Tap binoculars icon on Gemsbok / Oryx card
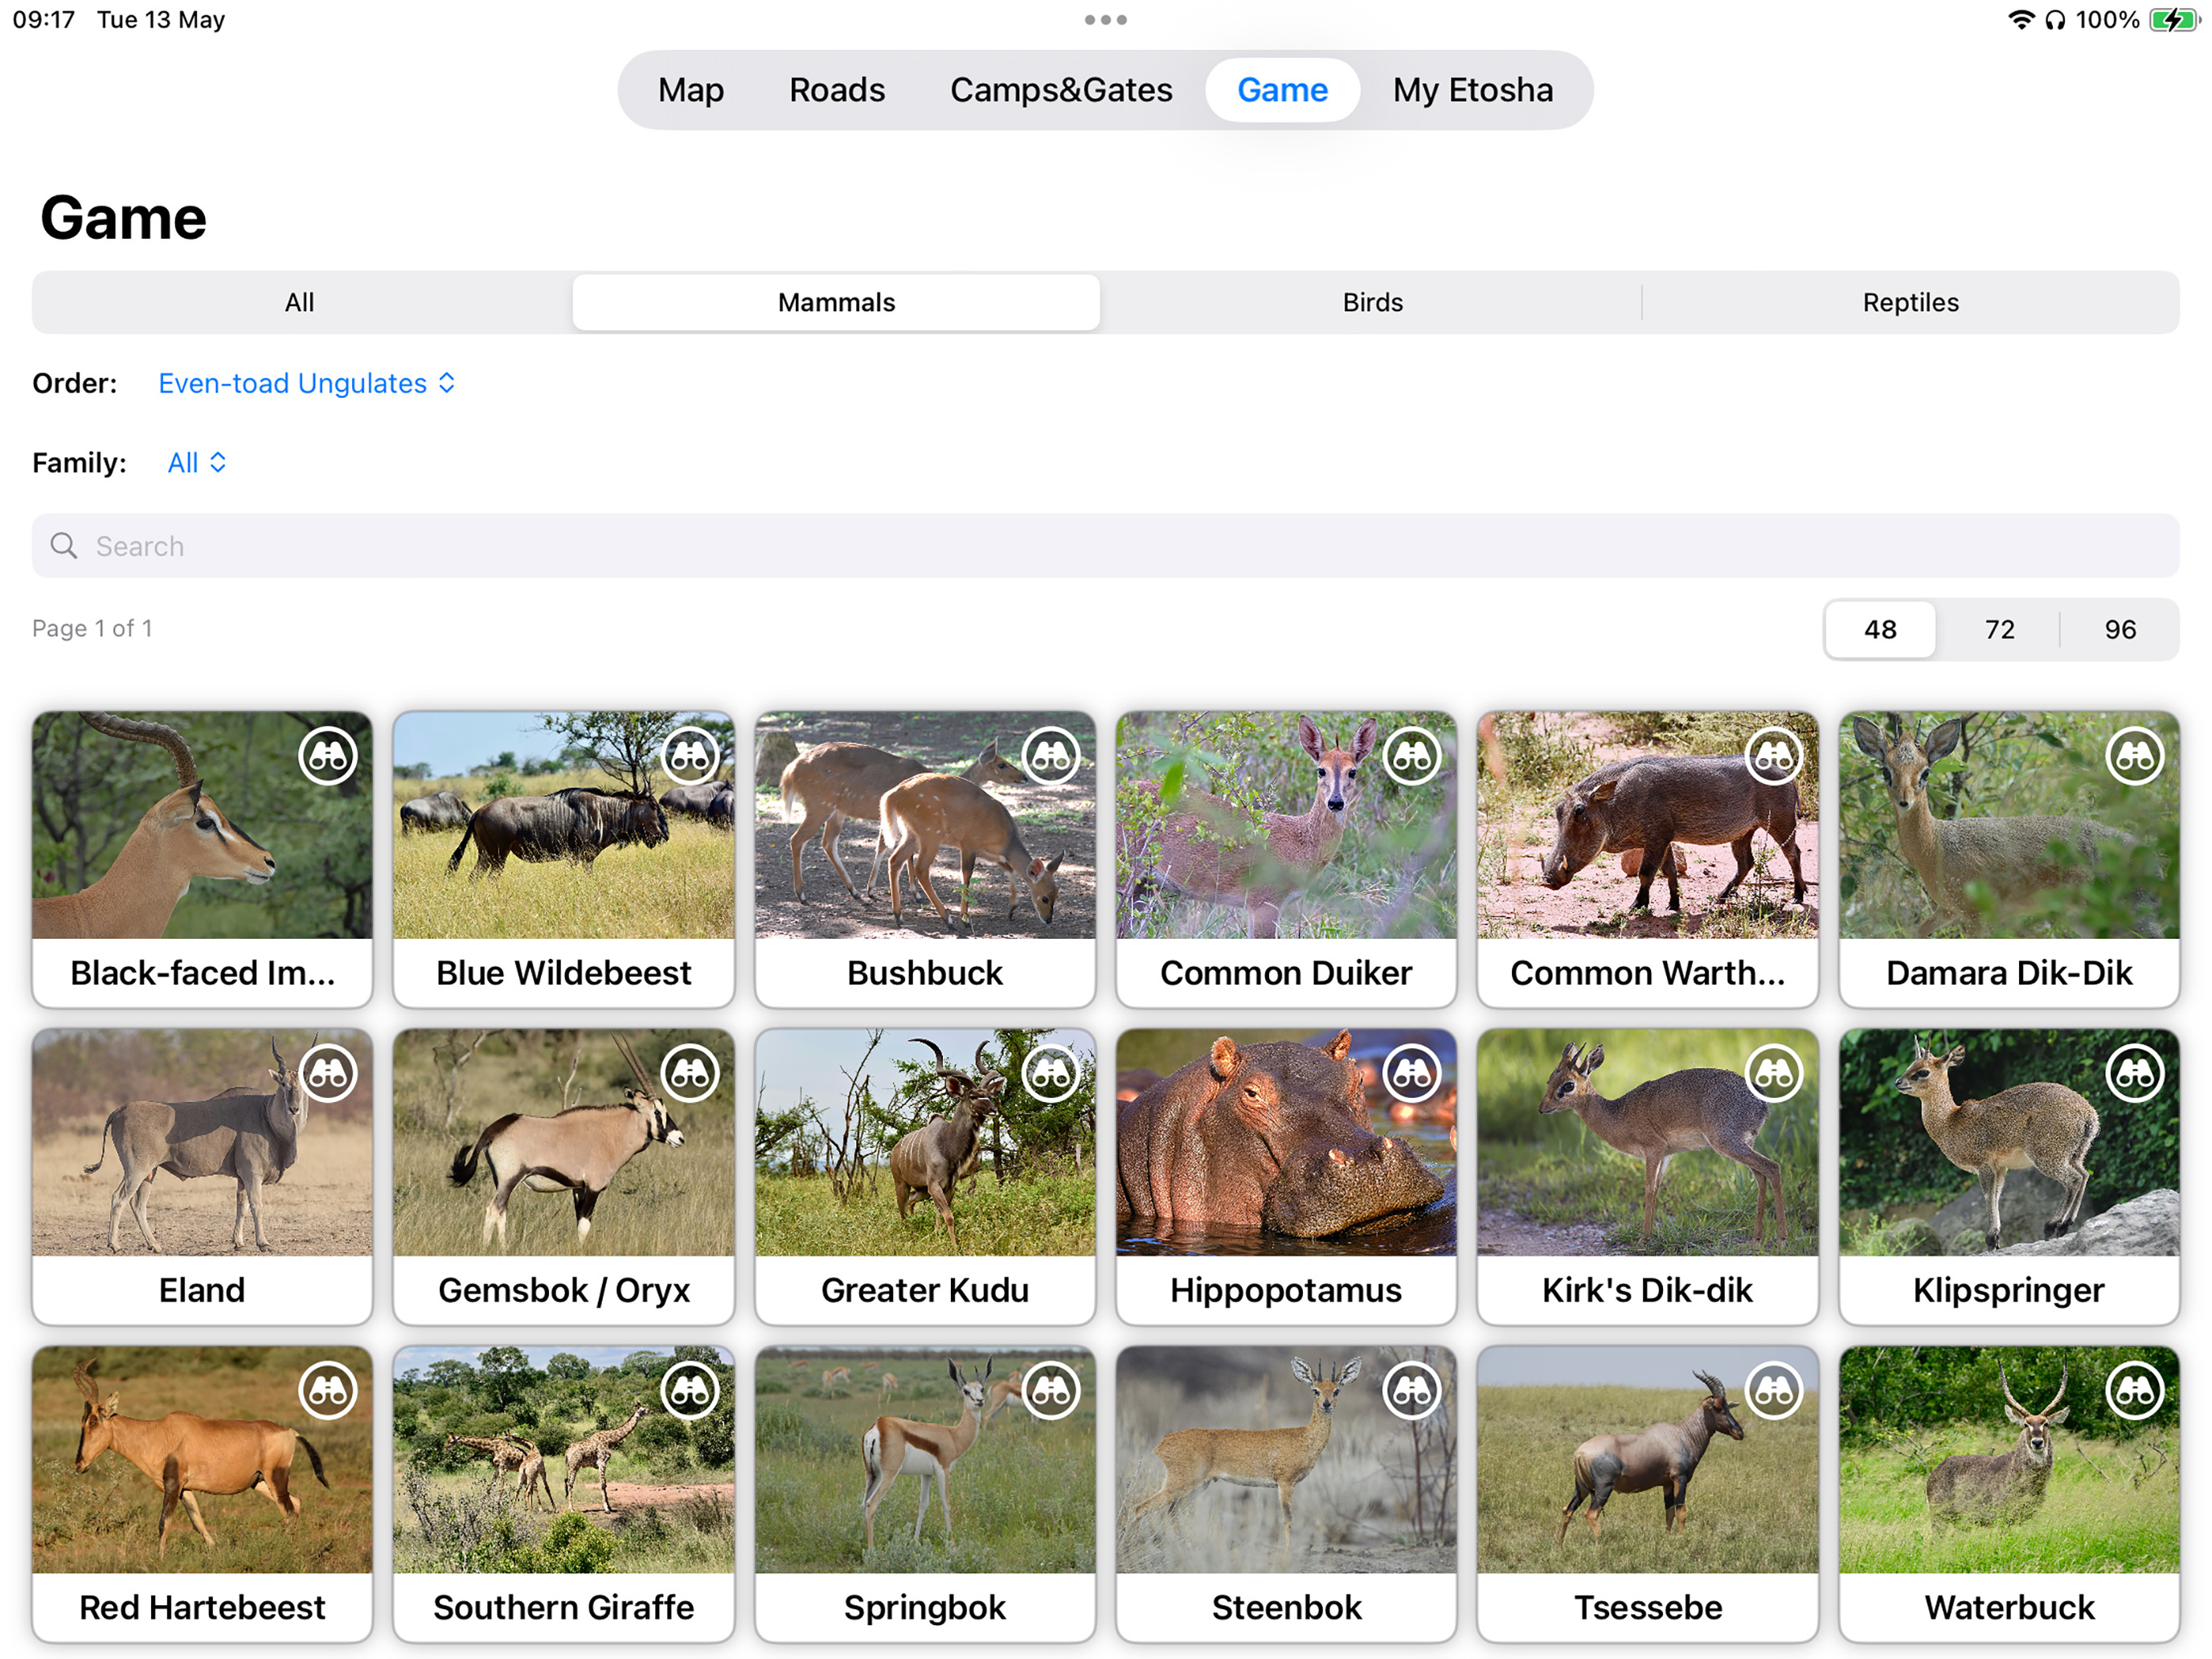The width and height of the screenshot is (2212, 1659). click(x=690, y=1073)
